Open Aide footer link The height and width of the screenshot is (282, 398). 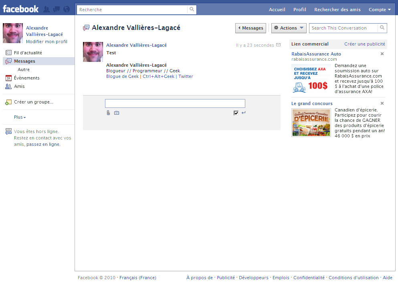387,278
